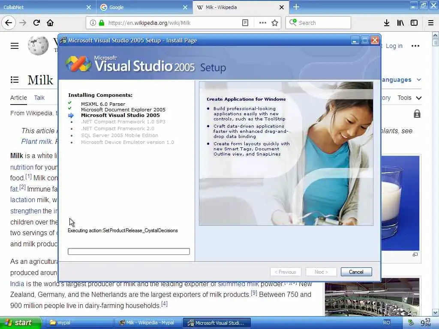Toggle the browser sidebar icon
Image resolution: width=439 pixels, height=329 pixels.
[414, 23]
